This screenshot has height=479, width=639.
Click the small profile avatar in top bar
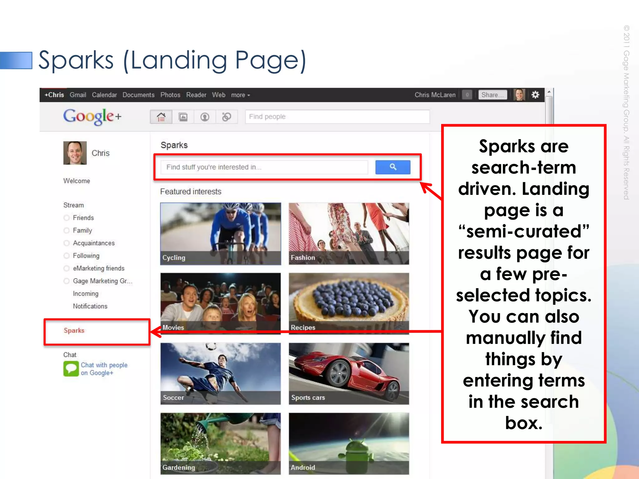click(x=519, y=95)
